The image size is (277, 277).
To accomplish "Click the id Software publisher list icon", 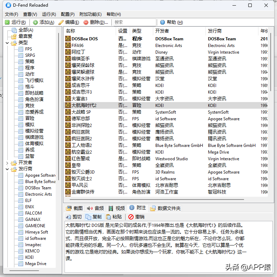I will click(x=21, y=238).
